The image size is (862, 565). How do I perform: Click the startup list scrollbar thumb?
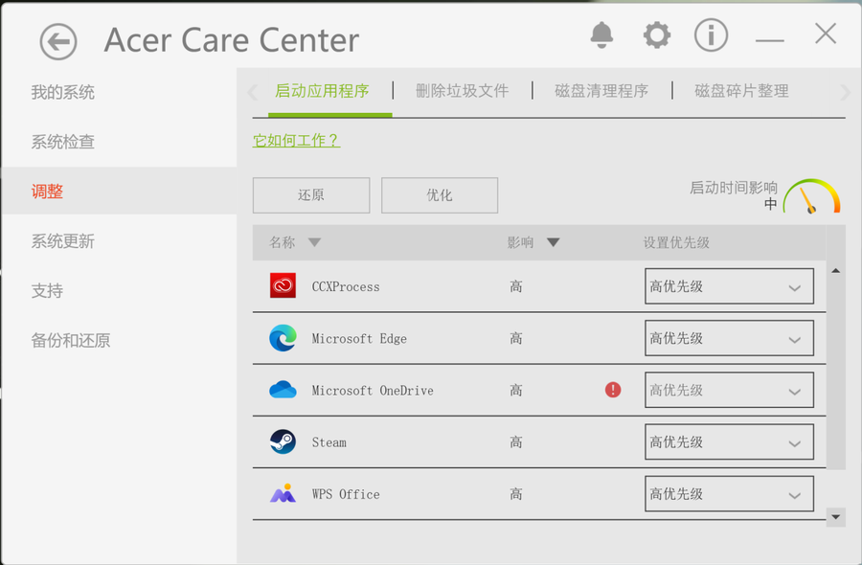click(835, 373)
